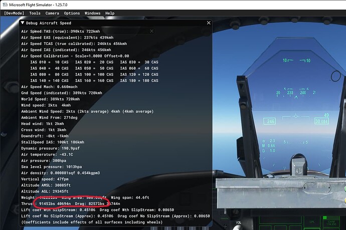Screen dimensions: 346x230
Task: Click the Thrust 9145lbs value
Action: tap(47, 204)
